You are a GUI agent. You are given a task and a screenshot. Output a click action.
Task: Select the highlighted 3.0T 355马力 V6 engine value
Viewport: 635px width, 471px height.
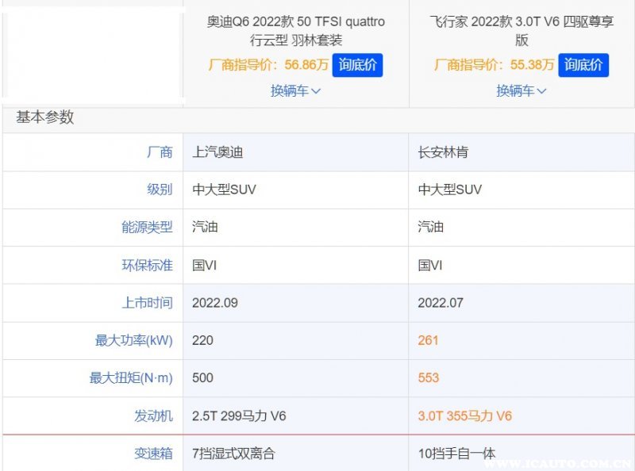click(x=465, y=416)
